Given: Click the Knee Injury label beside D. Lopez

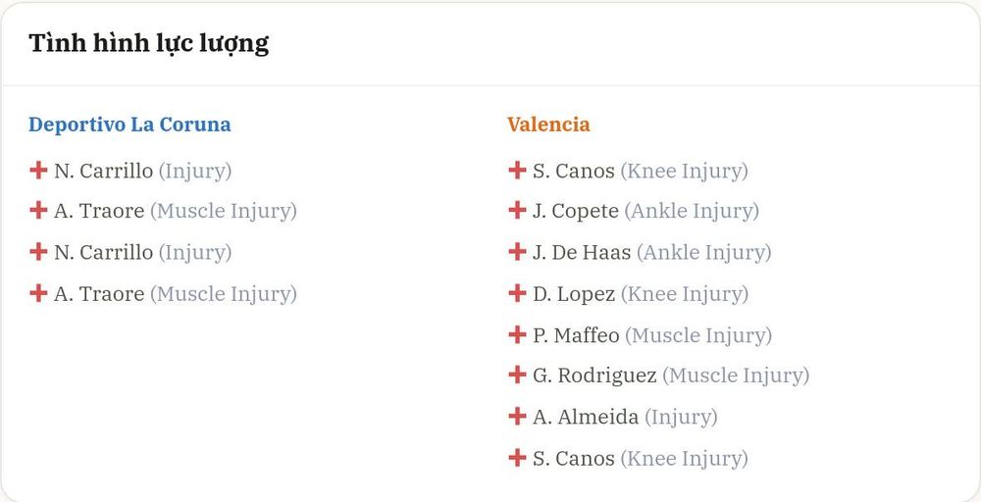Looking at the screenshot, I should point(685,294).
